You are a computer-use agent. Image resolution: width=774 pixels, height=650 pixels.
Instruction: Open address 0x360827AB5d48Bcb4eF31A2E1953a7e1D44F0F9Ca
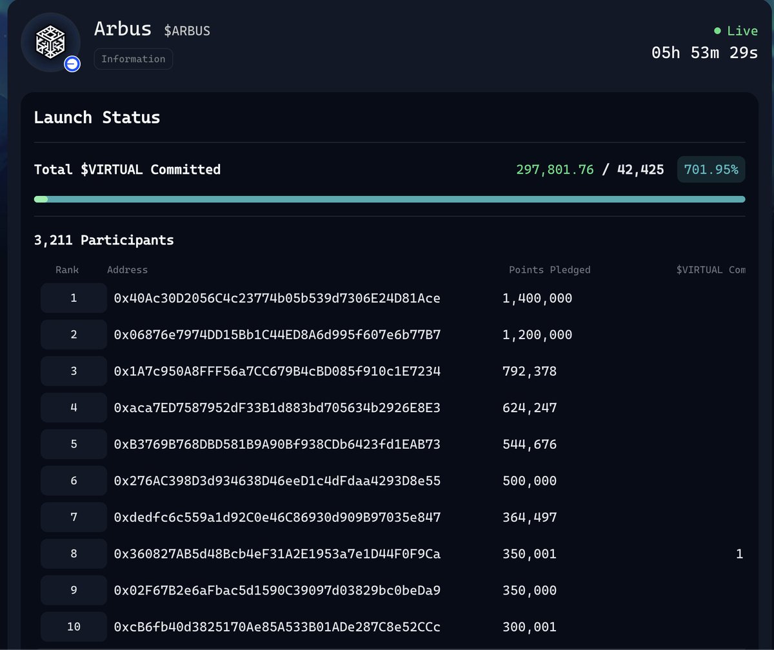277,554
